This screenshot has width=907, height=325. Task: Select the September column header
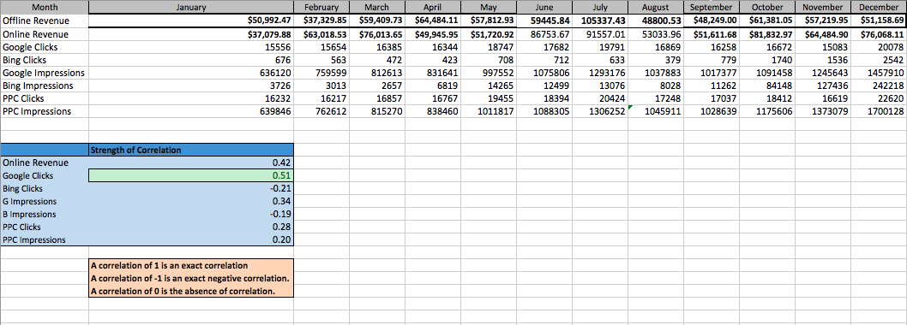tap(711, 8)
